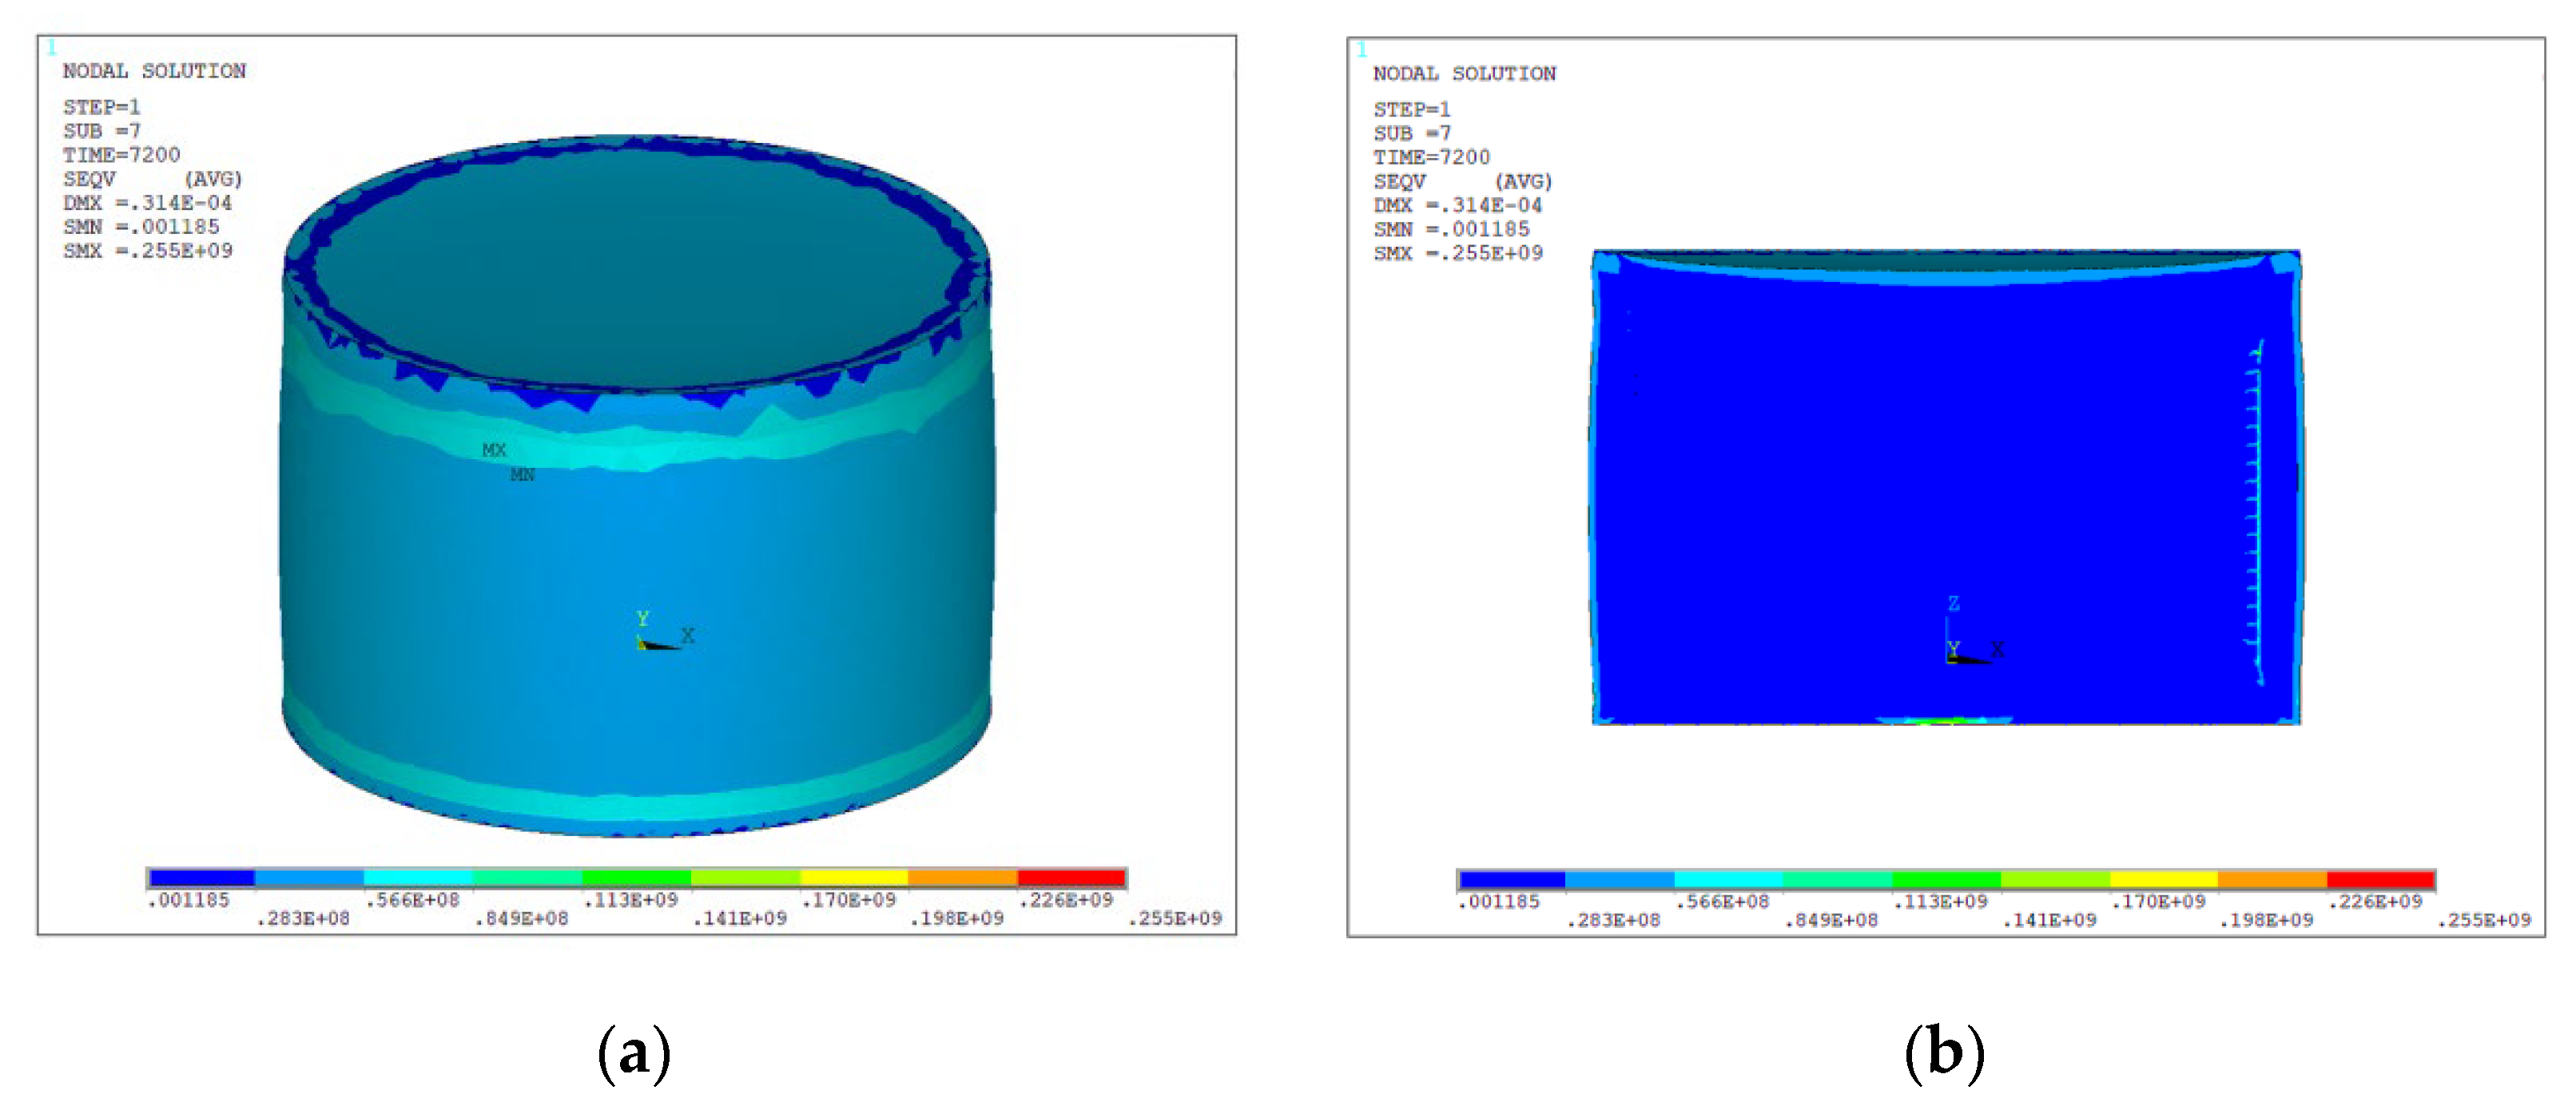The height and width of the screenshot is (1098, 2576).
Task: Click NODAL SOLUTION title in left plot
Action: pyautogui.click(x=154, y=71)
